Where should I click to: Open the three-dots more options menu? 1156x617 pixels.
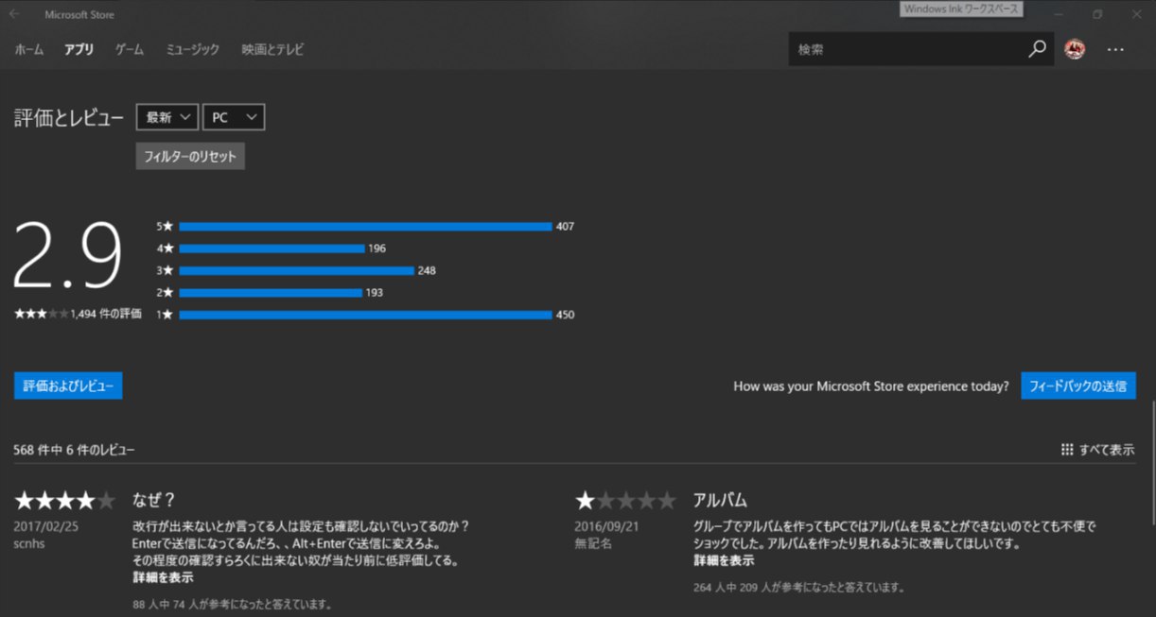point(1115,49)
